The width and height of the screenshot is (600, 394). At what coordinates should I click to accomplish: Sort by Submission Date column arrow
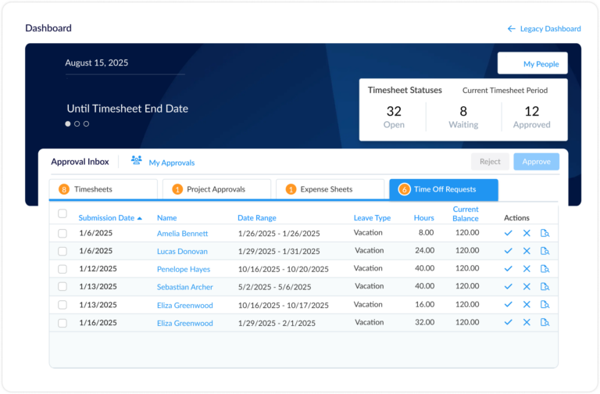140,218
